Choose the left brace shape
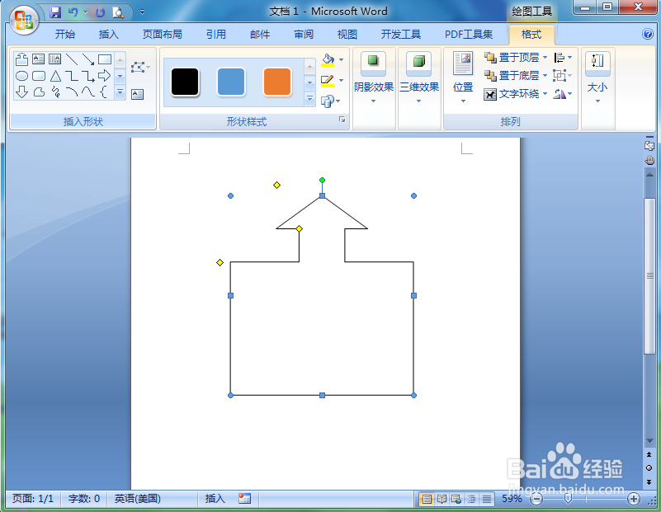This screenshot has width=661, height=512. point(104,92)
